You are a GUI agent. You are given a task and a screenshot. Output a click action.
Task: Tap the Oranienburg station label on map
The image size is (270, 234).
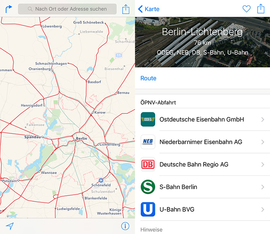point(40,69)
